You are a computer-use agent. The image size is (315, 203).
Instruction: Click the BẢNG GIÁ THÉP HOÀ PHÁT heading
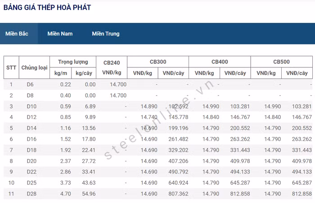[47, 8]
